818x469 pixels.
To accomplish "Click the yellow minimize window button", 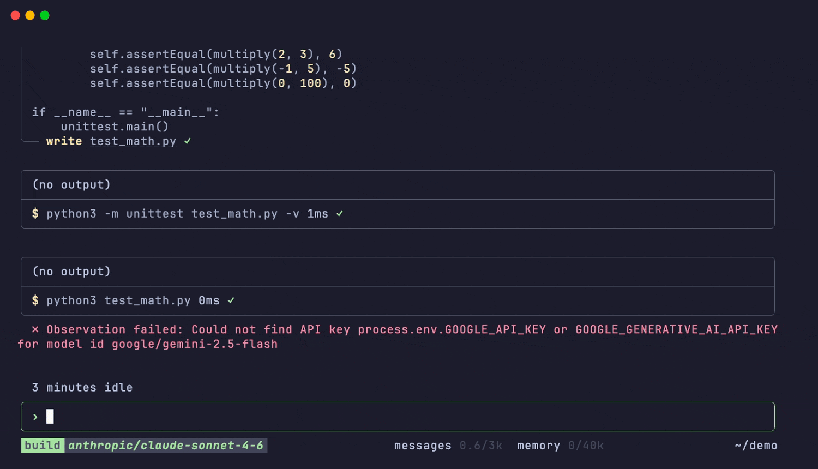I will click(x=30, y=15).
